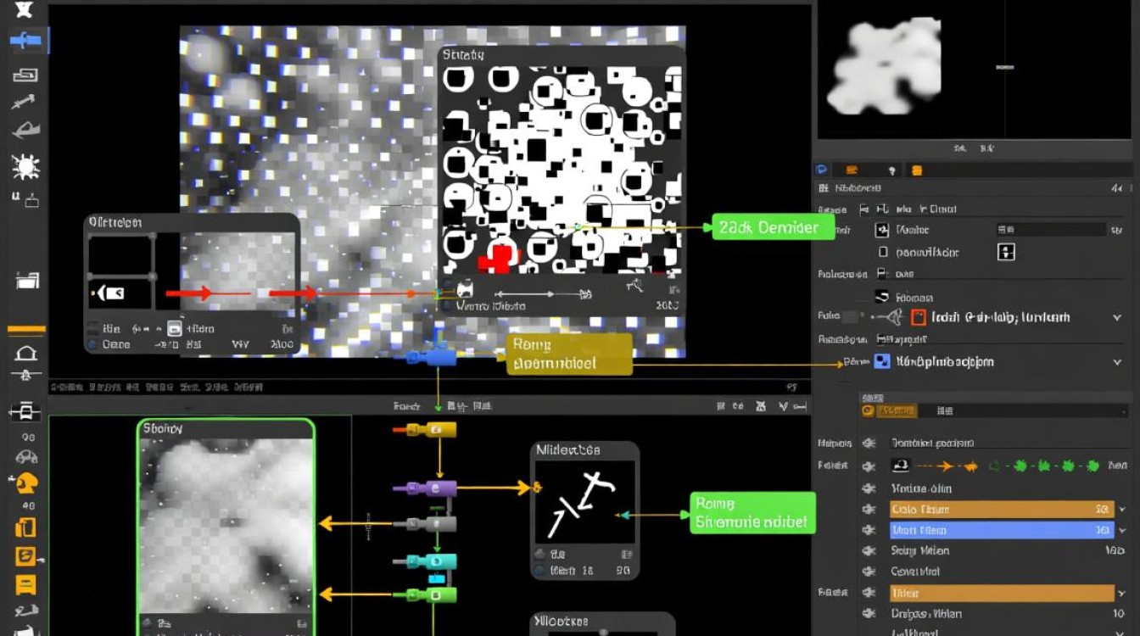Select the highlighted blue tool in left toolbar
The image size is (1140, 636).
point(27,40)
